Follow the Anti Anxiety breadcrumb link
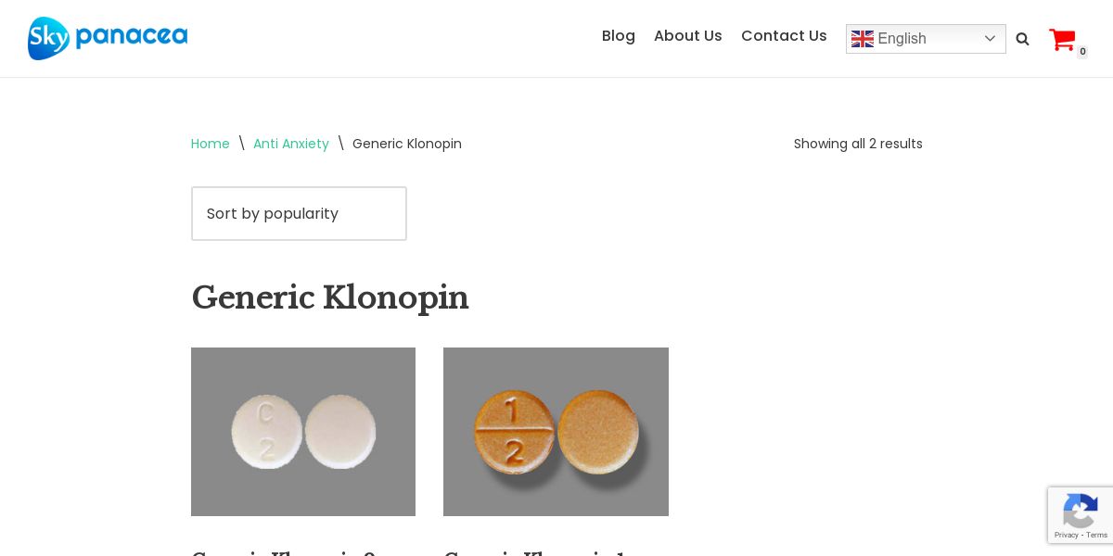Viewport: 1113px width, 556px height. click(291, 144)
